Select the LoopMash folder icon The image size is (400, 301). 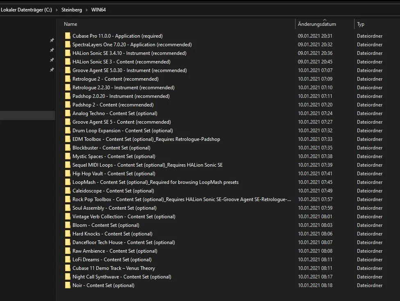tap(68, 182)
